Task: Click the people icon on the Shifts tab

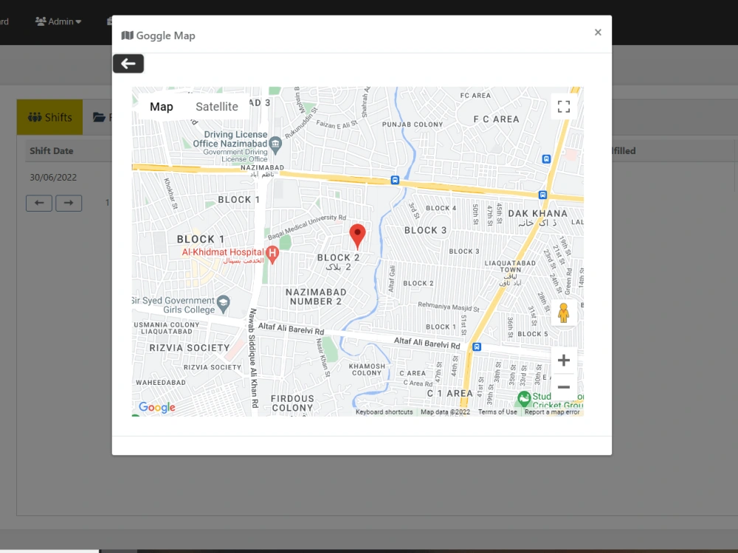Action: (32, 116)
